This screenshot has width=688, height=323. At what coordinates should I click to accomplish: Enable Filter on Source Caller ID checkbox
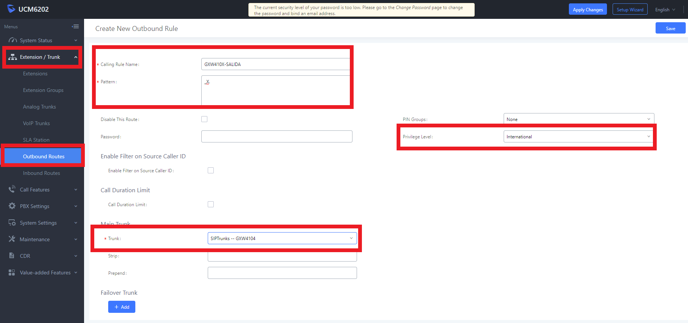pos(211,170)
